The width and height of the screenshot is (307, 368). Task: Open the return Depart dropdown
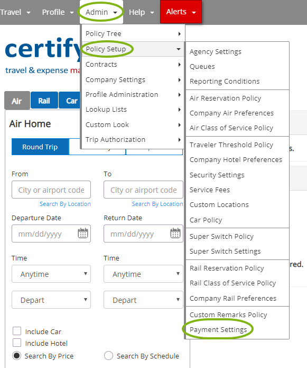pyautogui.click(x=143, y=300)
